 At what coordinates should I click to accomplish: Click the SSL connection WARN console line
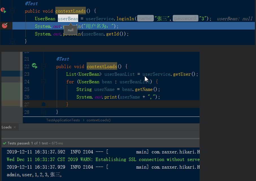pos(103,159)
